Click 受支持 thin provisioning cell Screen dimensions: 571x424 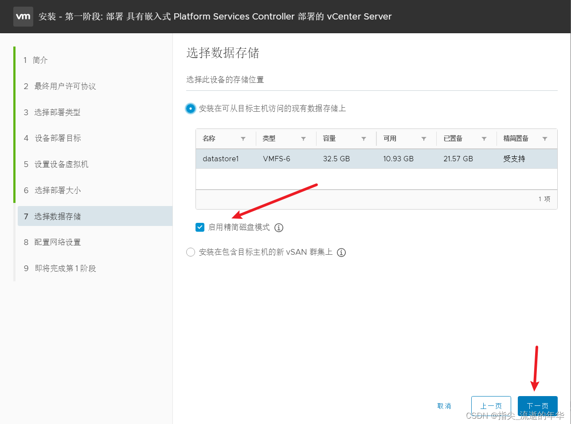[x=514, y=159]
